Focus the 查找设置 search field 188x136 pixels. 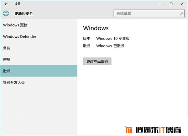(x=149, y=13)
